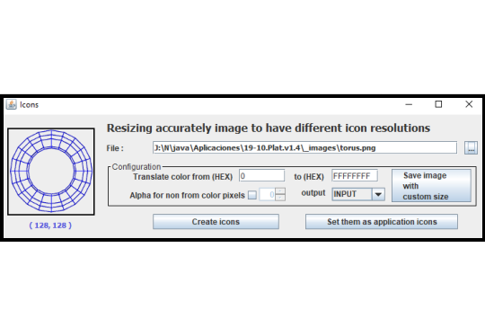485x336 pixels.
Task: Click the Java icon in title bar
Action: [11, 104]
